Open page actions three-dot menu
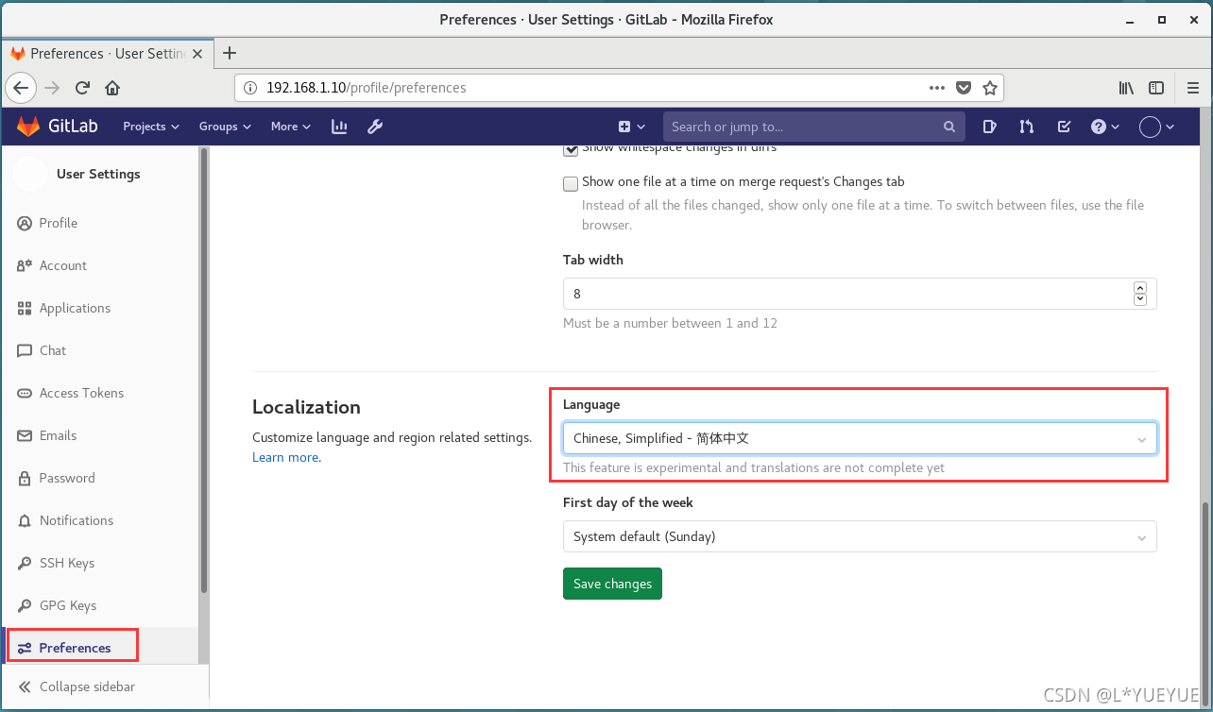The image size is (1213, 712). [937, 88]
